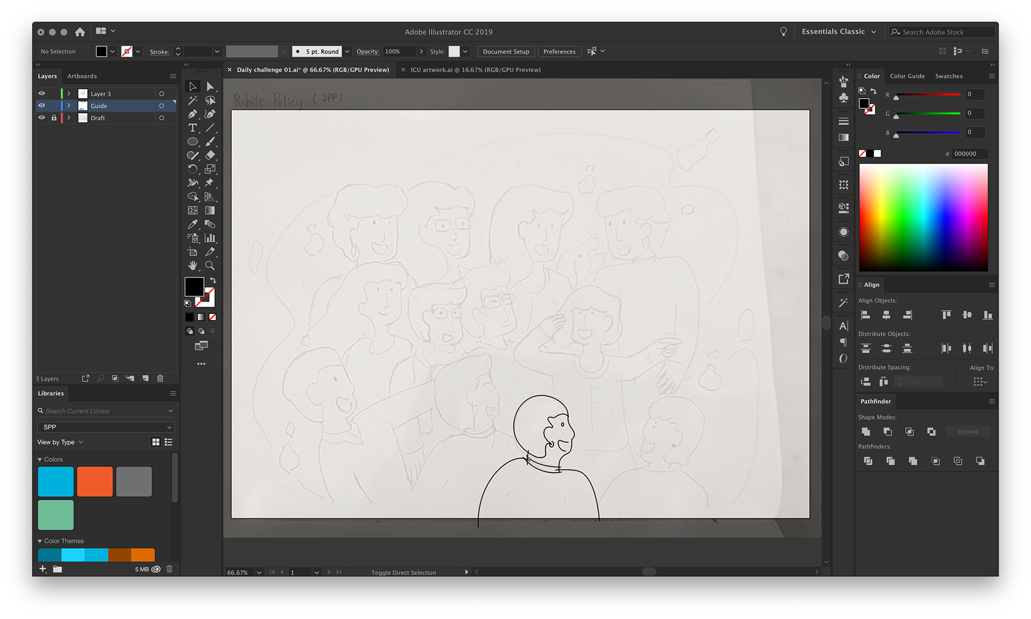Click the Unite shape mode icon

click(866, 431)
